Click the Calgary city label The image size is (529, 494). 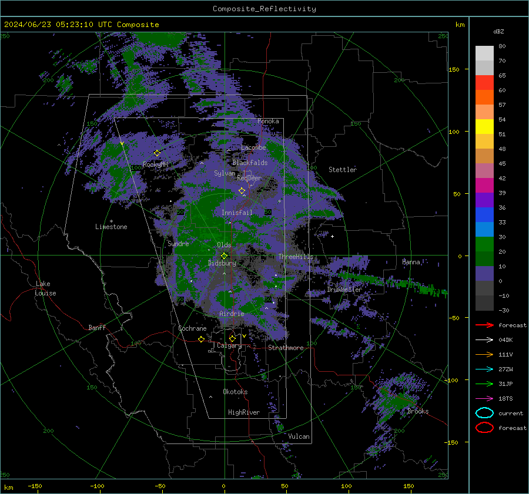click(229, 345)
